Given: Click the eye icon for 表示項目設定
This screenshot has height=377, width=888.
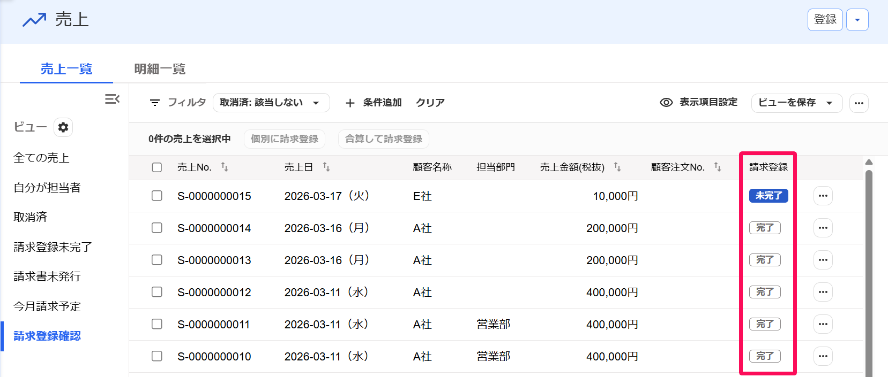Looking at the screenshot, I should tap(666, 102).
